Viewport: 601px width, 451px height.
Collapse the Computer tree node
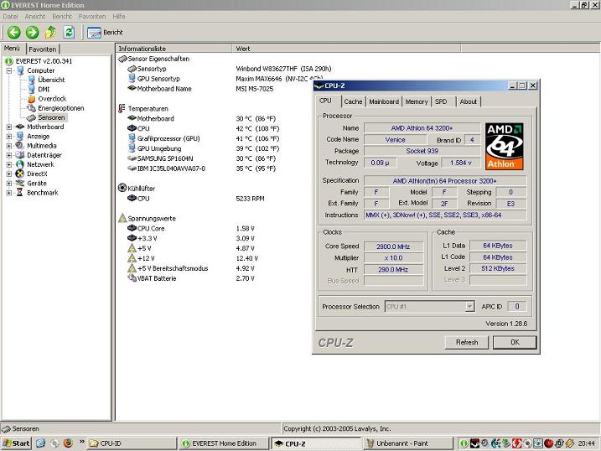(x=9, y=70)
